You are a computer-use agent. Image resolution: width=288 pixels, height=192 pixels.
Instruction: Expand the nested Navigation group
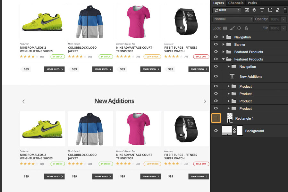click(228, 66)
